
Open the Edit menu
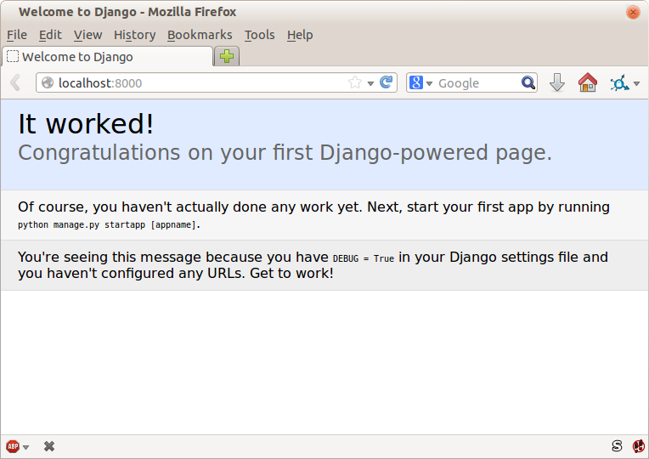click(x=50, y=35)
